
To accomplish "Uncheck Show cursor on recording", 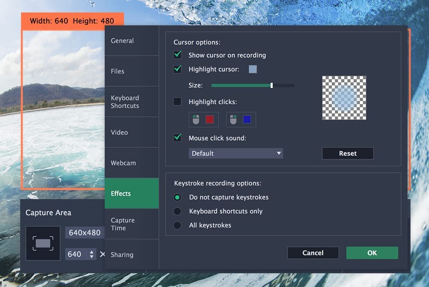I will [x=177, y=55].
